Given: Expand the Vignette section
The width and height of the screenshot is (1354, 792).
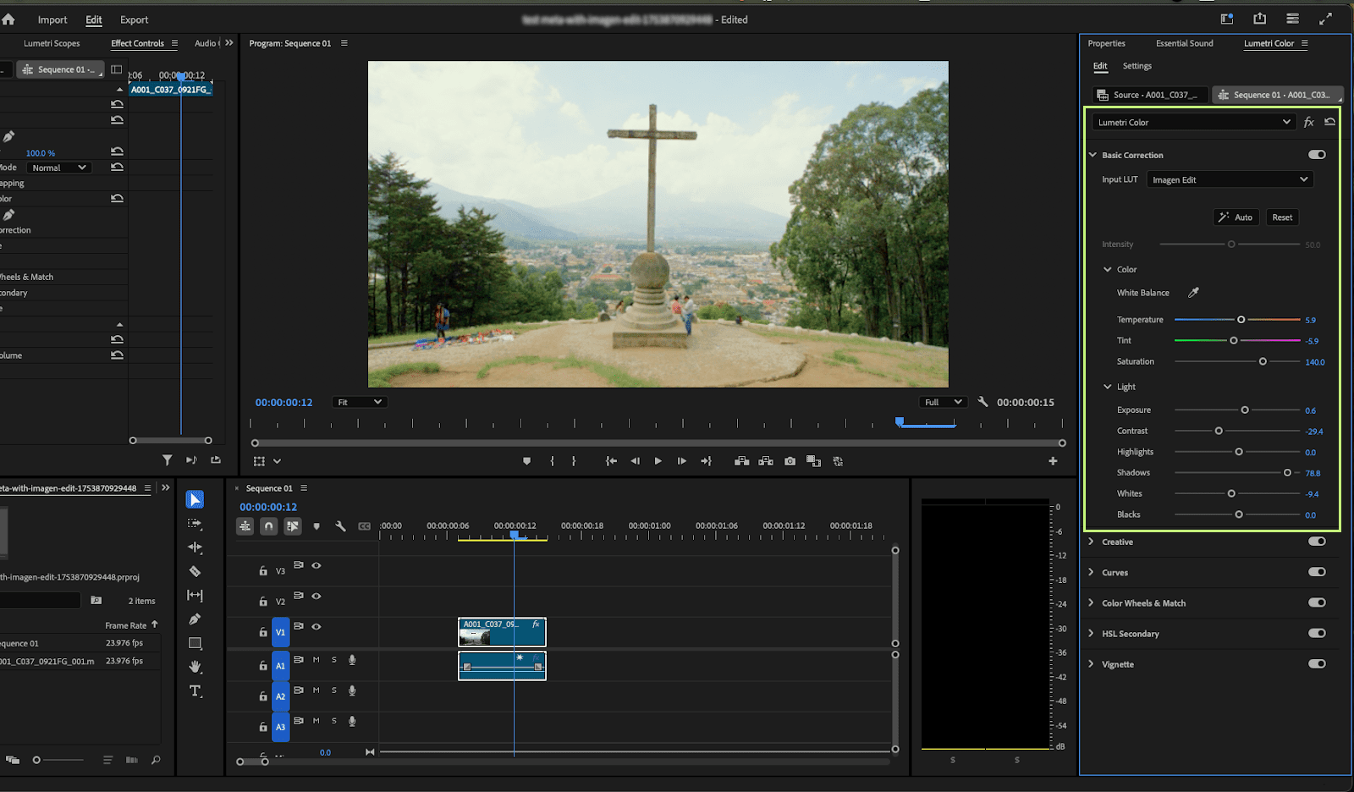Looking at the screenshot, I should 1091,663.
